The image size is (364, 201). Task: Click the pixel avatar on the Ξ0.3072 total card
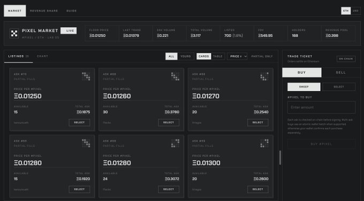click(x=175, y=143)
